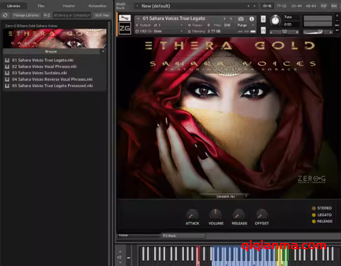
Task: Click the Manage Libraries button
Action: [26, 15]
